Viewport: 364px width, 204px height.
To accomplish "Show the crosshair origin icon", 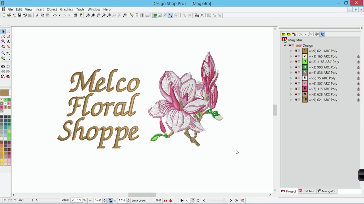I will [x=142, y=15].
